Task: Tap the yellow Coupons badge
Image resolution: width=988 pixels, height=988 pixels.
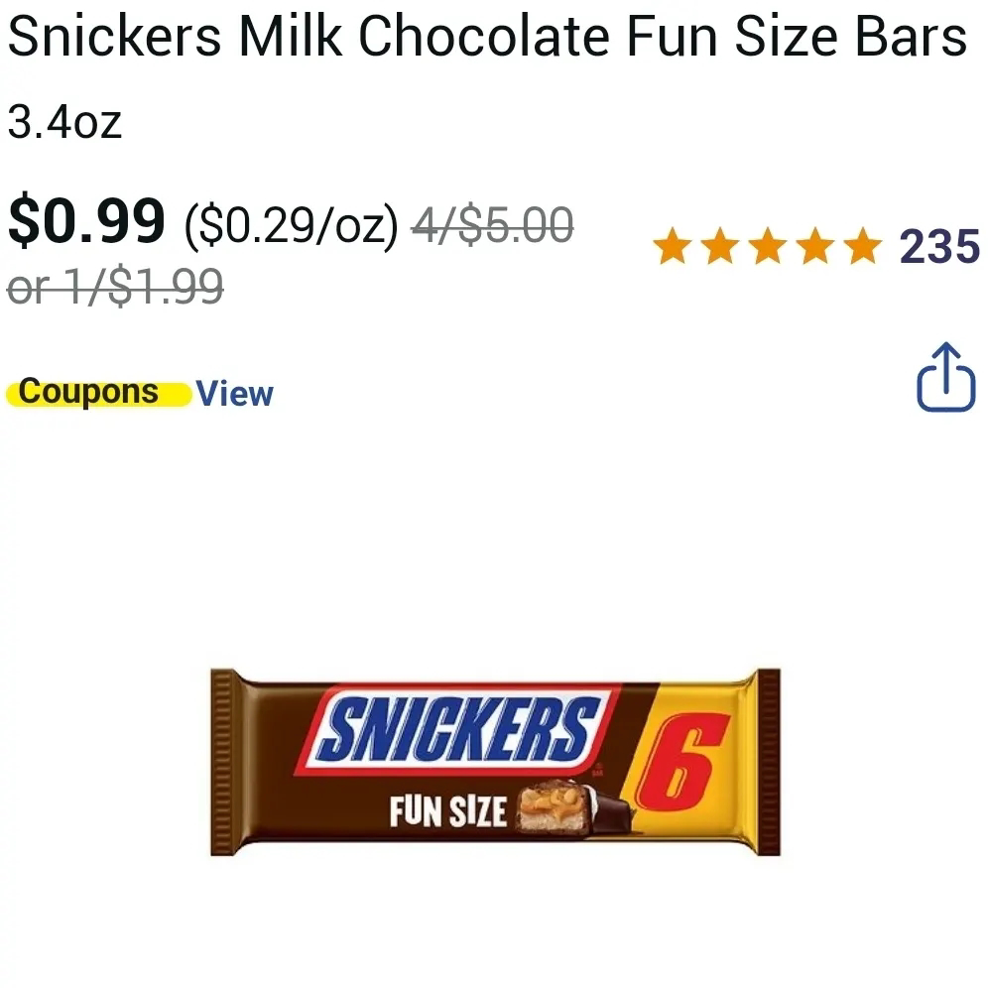Action: 99,393
